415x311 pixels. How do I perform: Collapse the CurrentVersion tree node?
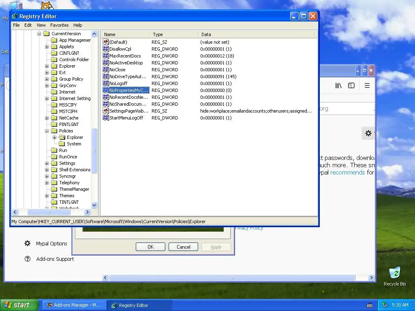pos(39,34)
